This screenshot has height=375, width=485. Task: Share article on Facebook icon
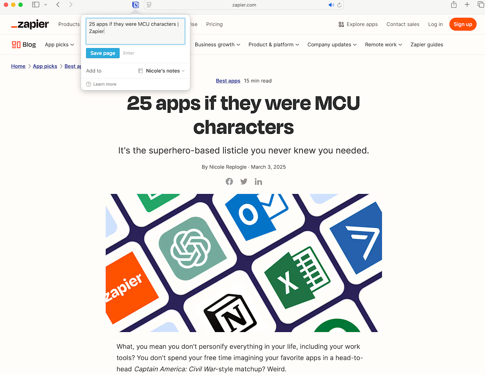coord(229,182)
